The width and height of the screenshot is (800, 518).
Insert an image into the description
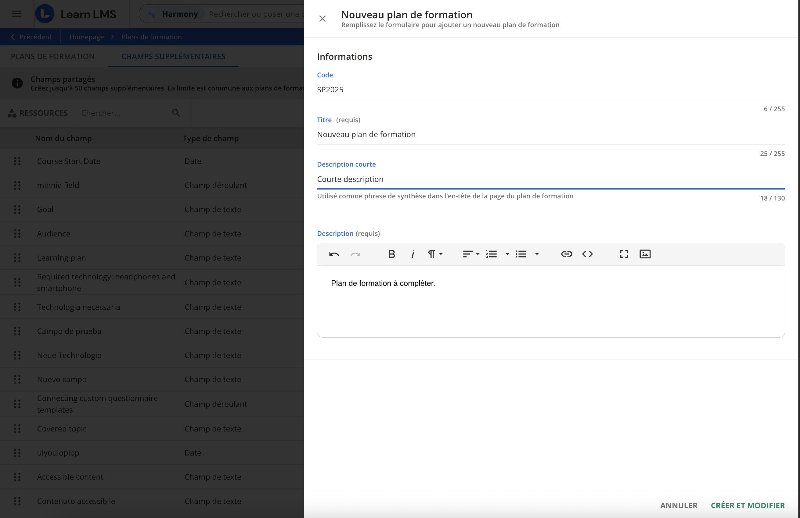pyautogui.click(x=645, y=254)
